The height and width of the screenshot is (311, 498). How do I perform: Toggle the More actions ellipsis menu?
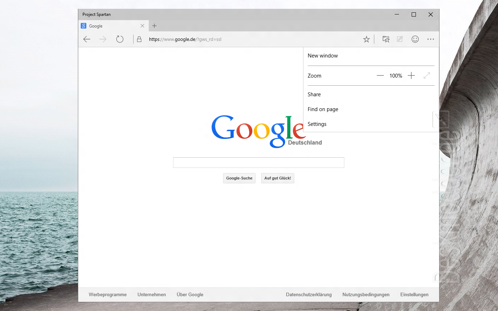431,39
